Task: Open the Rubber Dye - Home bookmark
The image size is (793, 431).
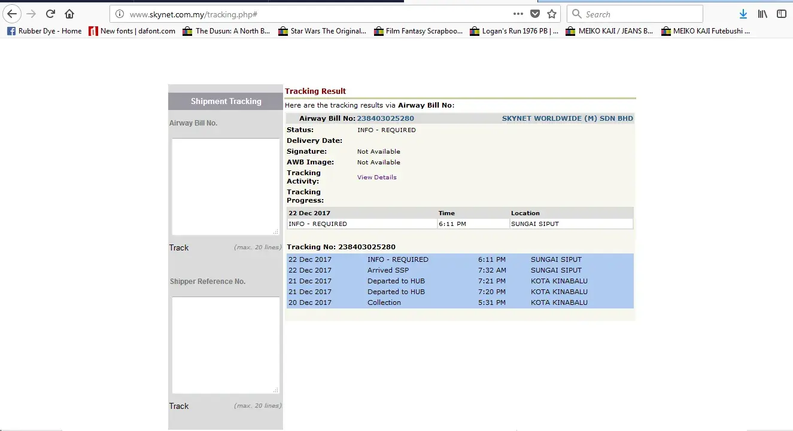Action: pyautogui.click(x=44, y=31)
